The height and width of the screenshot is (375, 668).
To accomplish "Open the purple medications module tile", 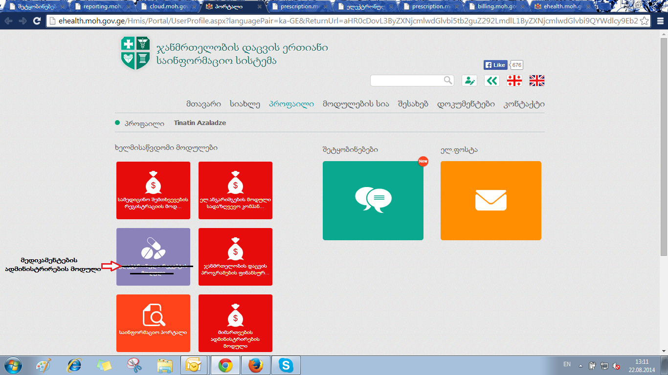I will point(153,256).
